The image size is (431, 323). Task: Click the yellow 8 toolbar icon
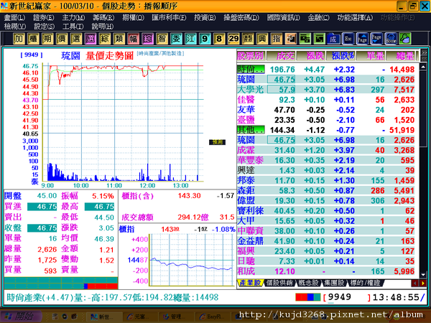219,39
